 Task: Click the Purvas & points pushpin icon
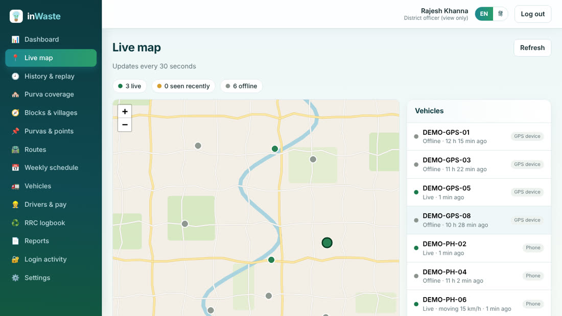coord(15,131)
